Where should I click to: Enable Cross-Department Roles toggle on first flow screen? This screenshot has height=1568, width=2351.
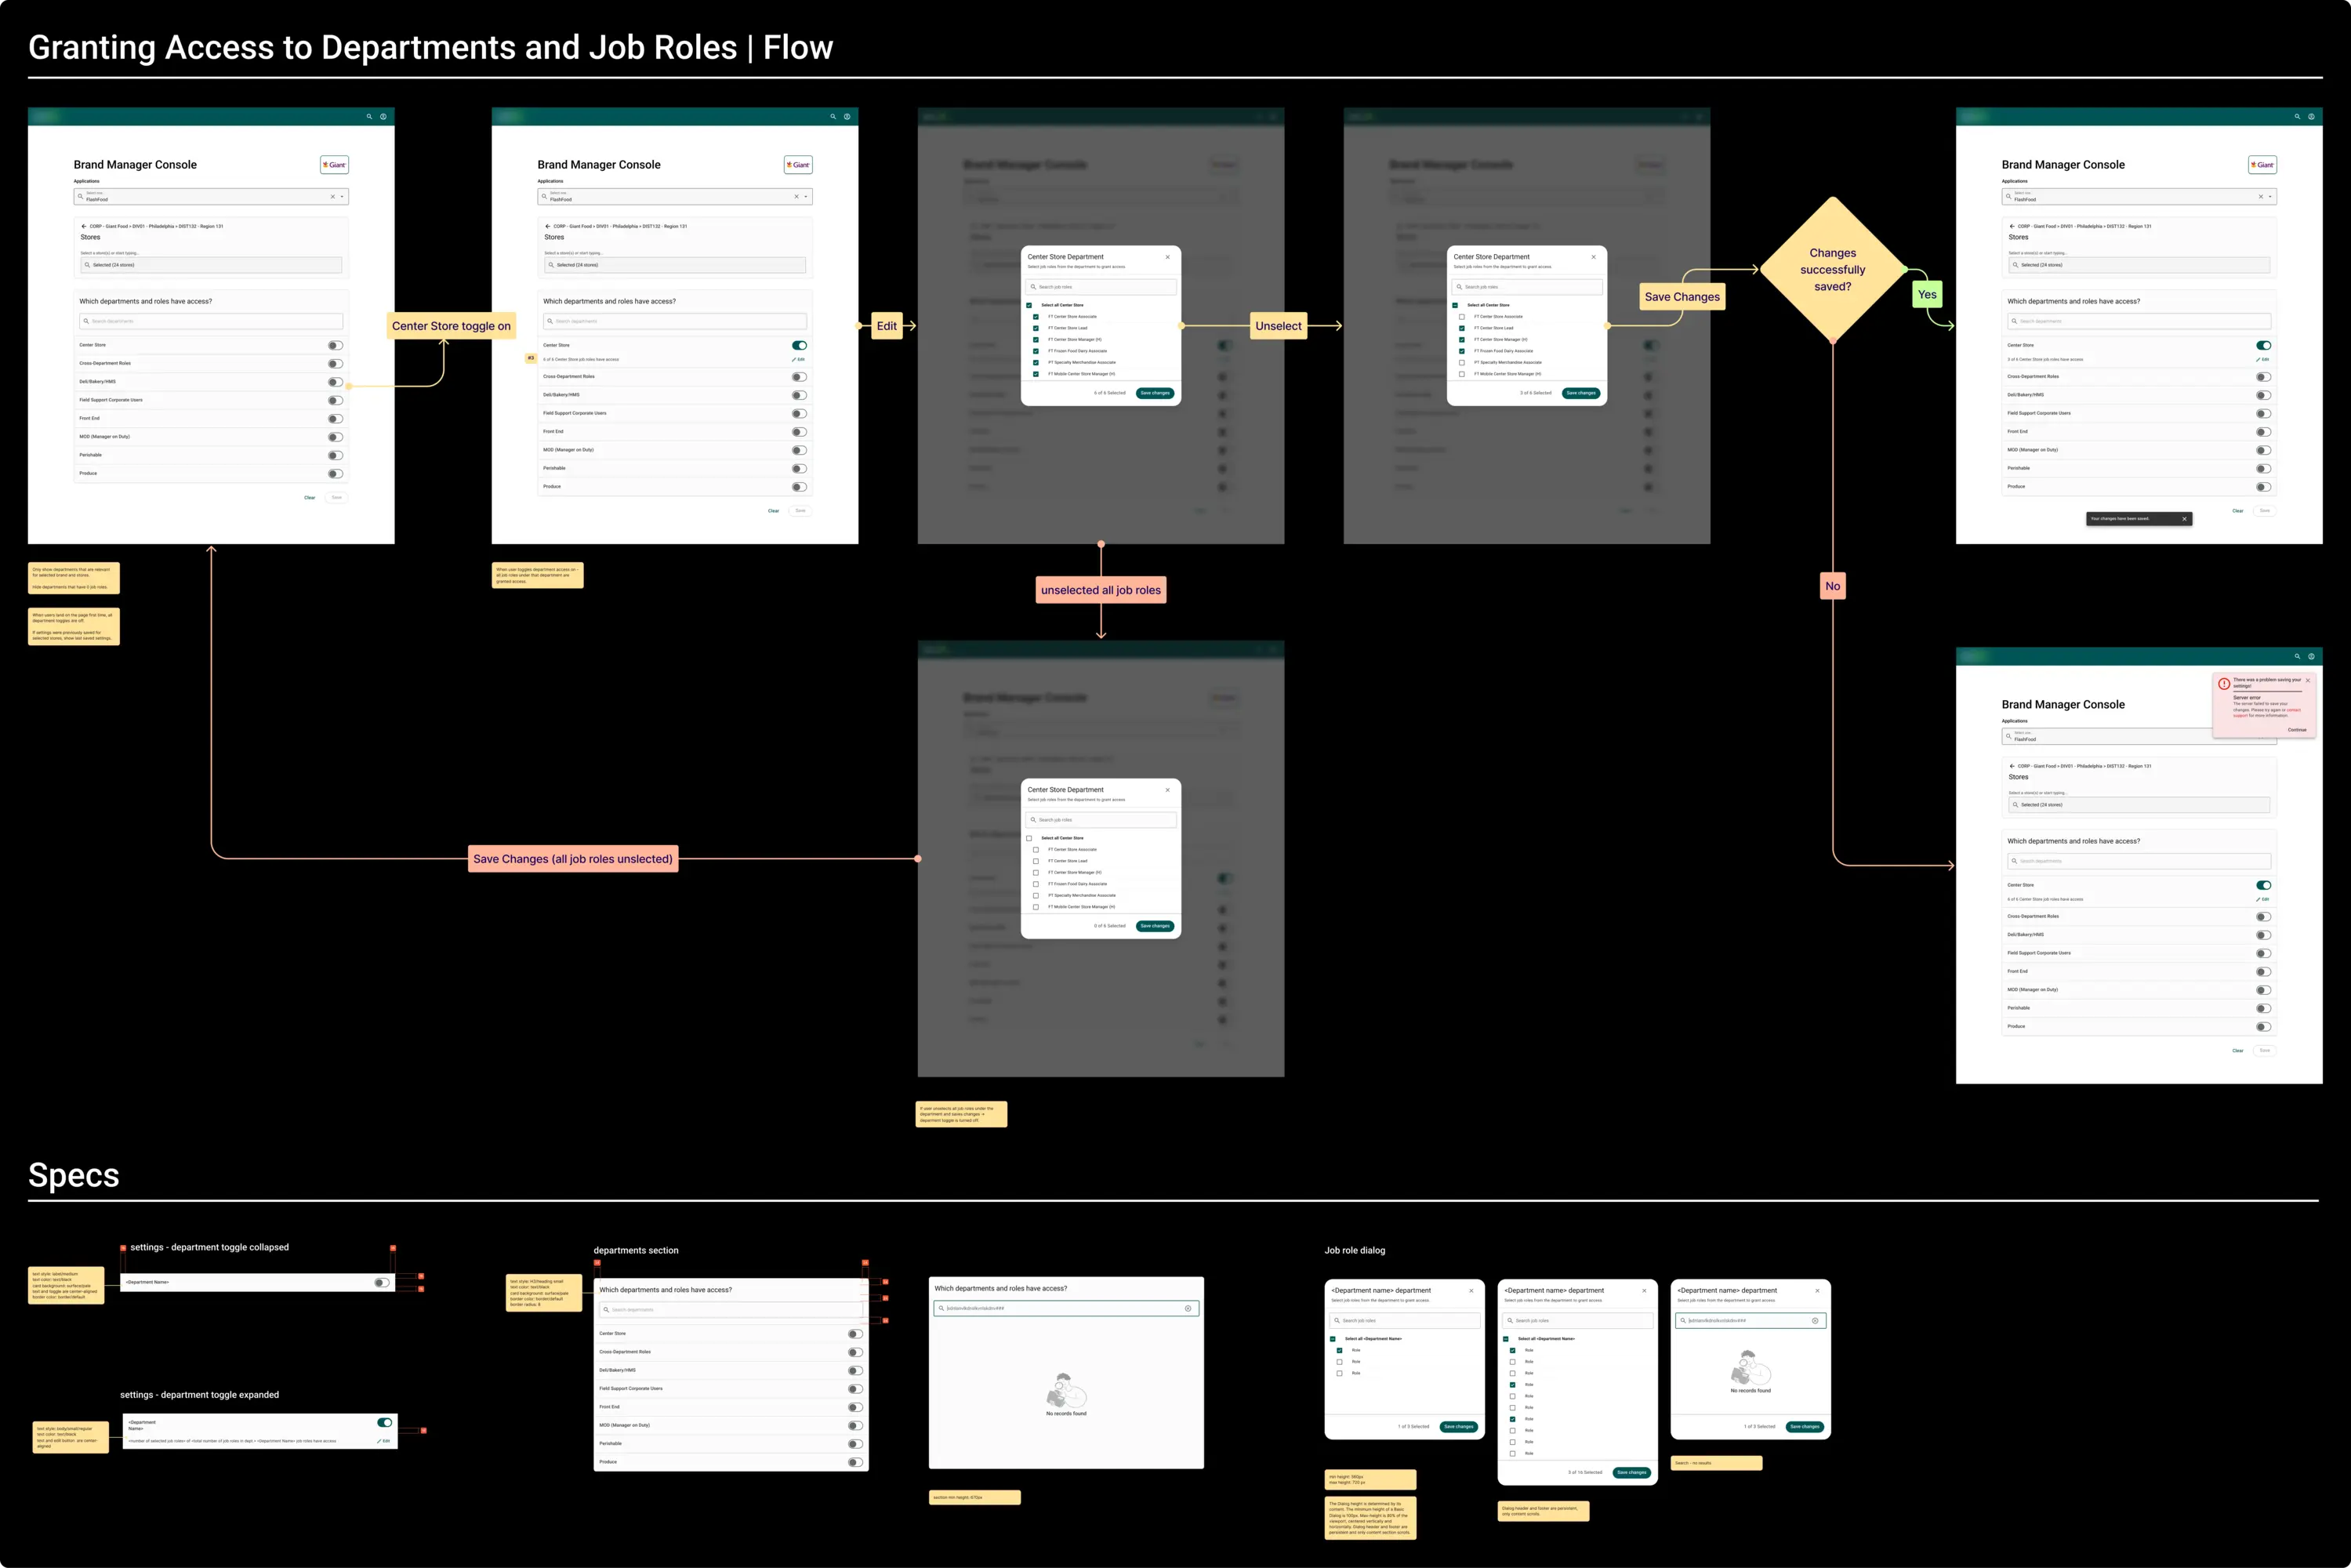[x=336, y=364]
